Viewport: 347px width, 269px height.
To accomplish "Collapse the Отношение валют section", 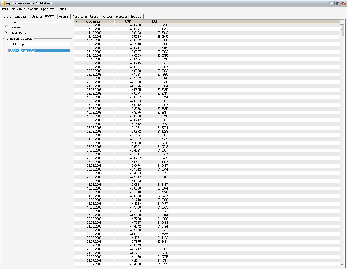I will 4,39.
